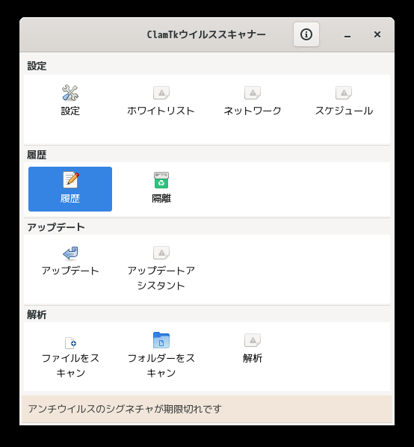Click the 履歴 section heading above the icons
This screenshot has height=447, width=414.
(37, 155)
